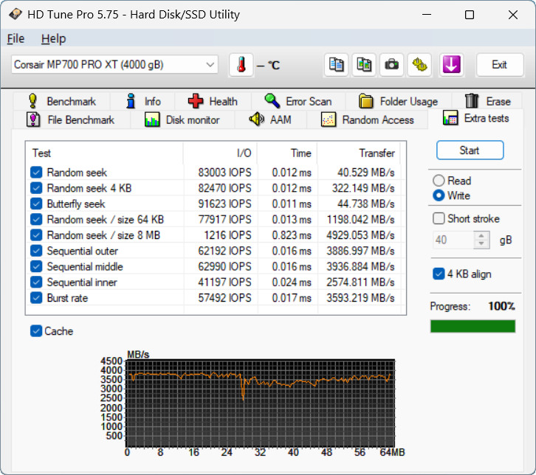Uncheck Random seek / size 8 MB
The image size is (536, 475).
point(36,235)
